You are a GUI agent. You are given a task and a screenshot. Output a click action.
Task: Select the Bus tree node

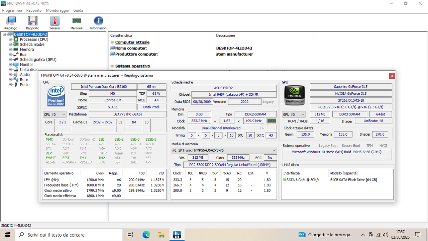[x=23, y=55]
